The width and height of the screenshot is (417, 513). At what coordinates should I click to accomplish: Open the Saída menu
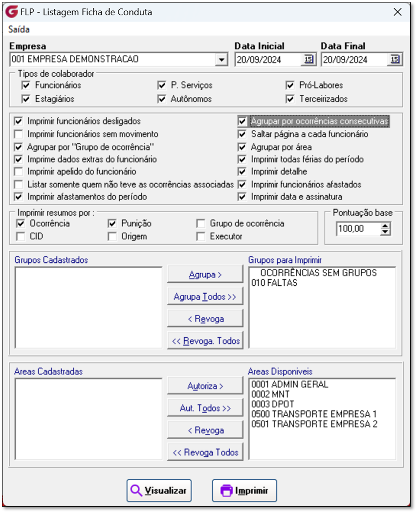[19, 29]
